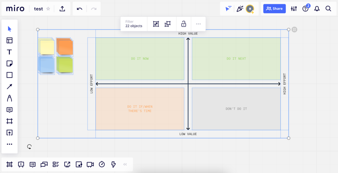Click the party popper reactions icon
338x173 pixels.
240,9
